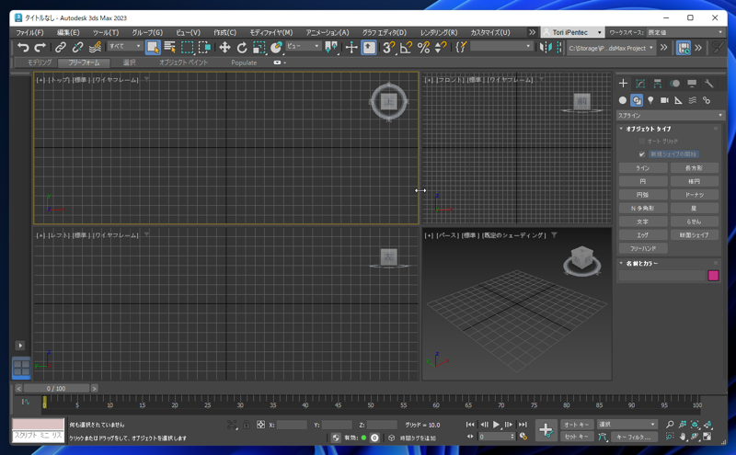The height and width of the screenshot is (455, 736).
Task: Open the reference coordinate system dropdown
Action: point(304,46)
